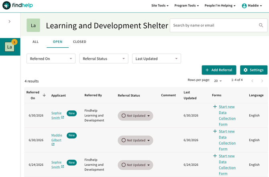Switch to the CLOSED tab

pyautogui.click(x=79, y=42)
